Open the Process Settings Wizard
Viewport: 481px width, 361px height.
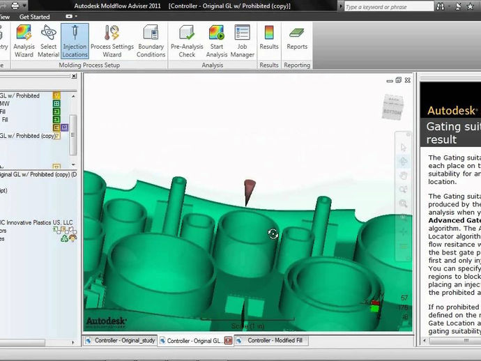[x=112, y=41]
